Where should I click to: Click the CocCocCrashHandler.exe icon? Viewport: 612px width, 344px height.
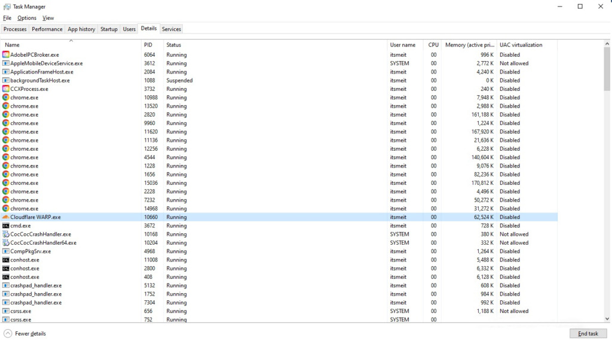point(6,235)
